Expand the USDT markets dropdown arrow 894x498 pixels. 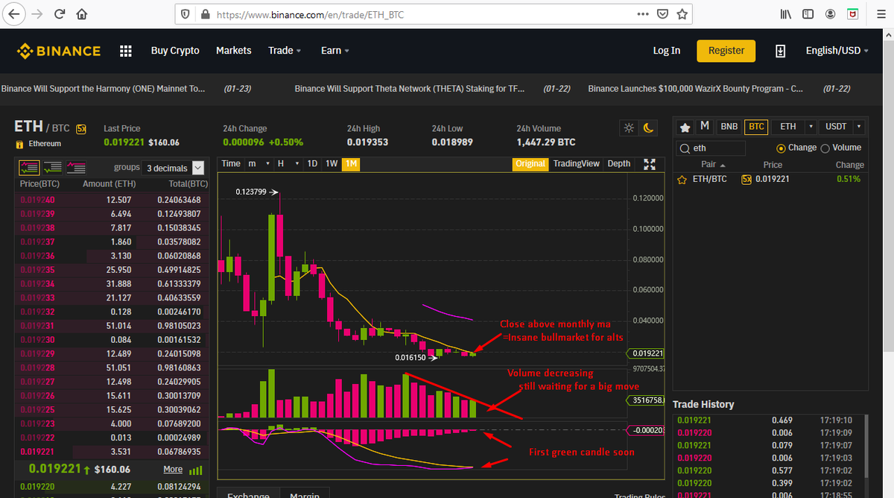(859, 127)
